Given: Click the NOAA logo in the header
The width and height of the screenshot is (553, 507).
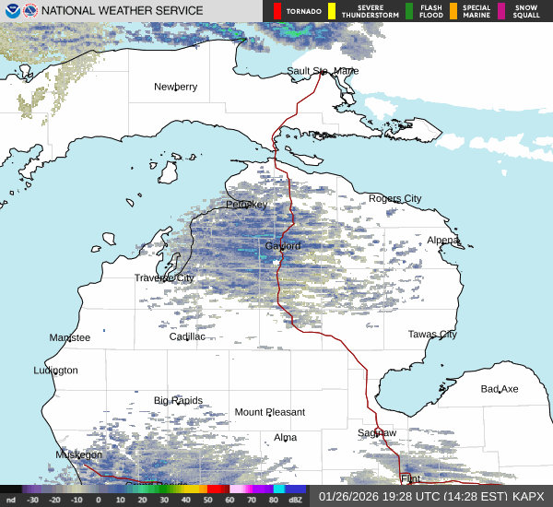Looking at the screenshot, I should tap(11, 11).
